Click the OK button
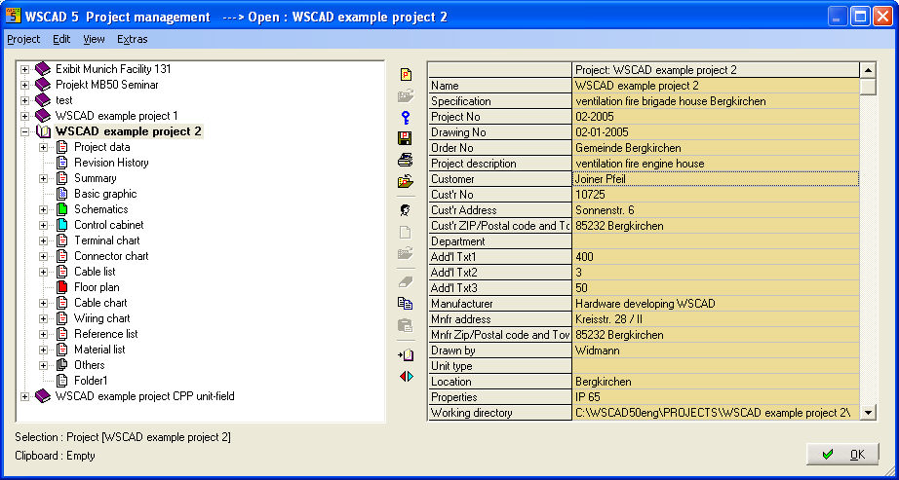 coord(842,455)
